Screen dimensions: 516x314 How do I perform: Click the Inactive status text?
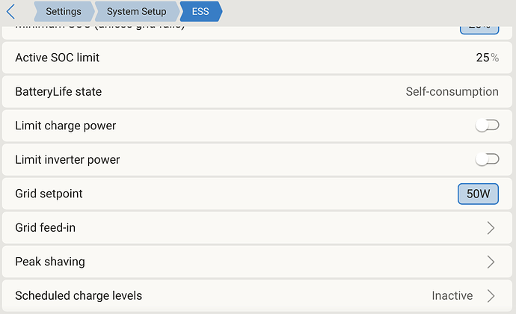point(452,295)
